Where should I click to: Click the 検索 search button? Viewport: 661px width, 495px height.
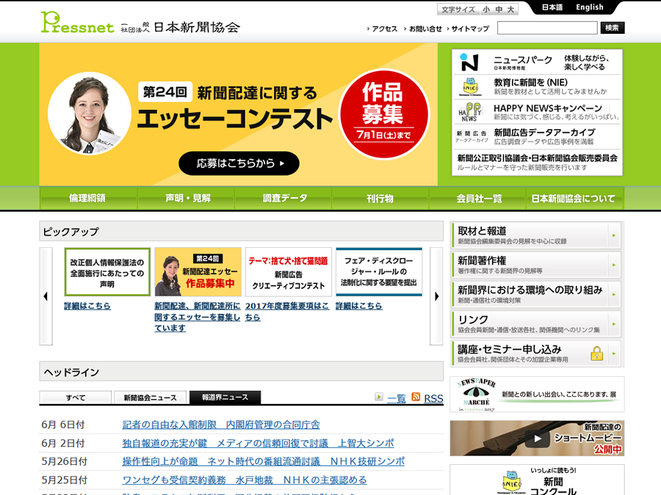click(612, 28)
